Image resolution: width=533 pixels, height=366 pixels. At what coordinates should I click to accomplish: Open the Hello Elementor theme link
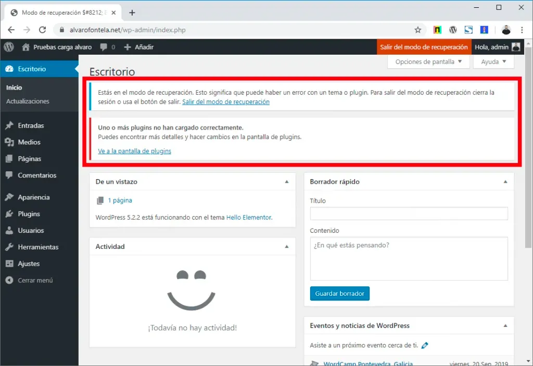pyautogui.click(x=249, y=217)
